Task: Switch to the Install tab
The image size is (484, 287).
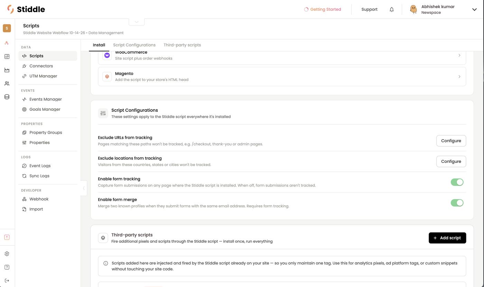Action: tap(99, 45)
